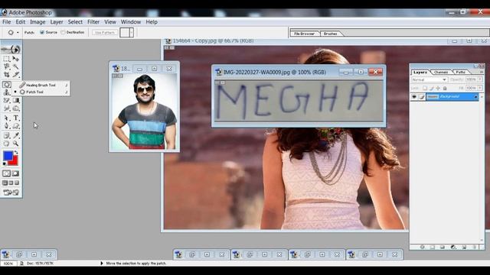
Task: Choose Healing Brush Tool from the flyout
Action: click(43, 85)
